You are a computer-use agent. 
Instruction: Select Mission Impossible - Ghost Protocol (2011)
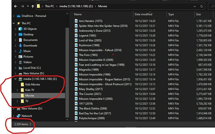point(105,84)
